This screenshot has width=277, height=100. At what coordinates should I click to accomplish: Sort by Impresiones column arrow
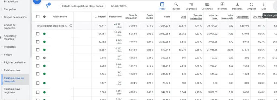click(x=96, y=17)
